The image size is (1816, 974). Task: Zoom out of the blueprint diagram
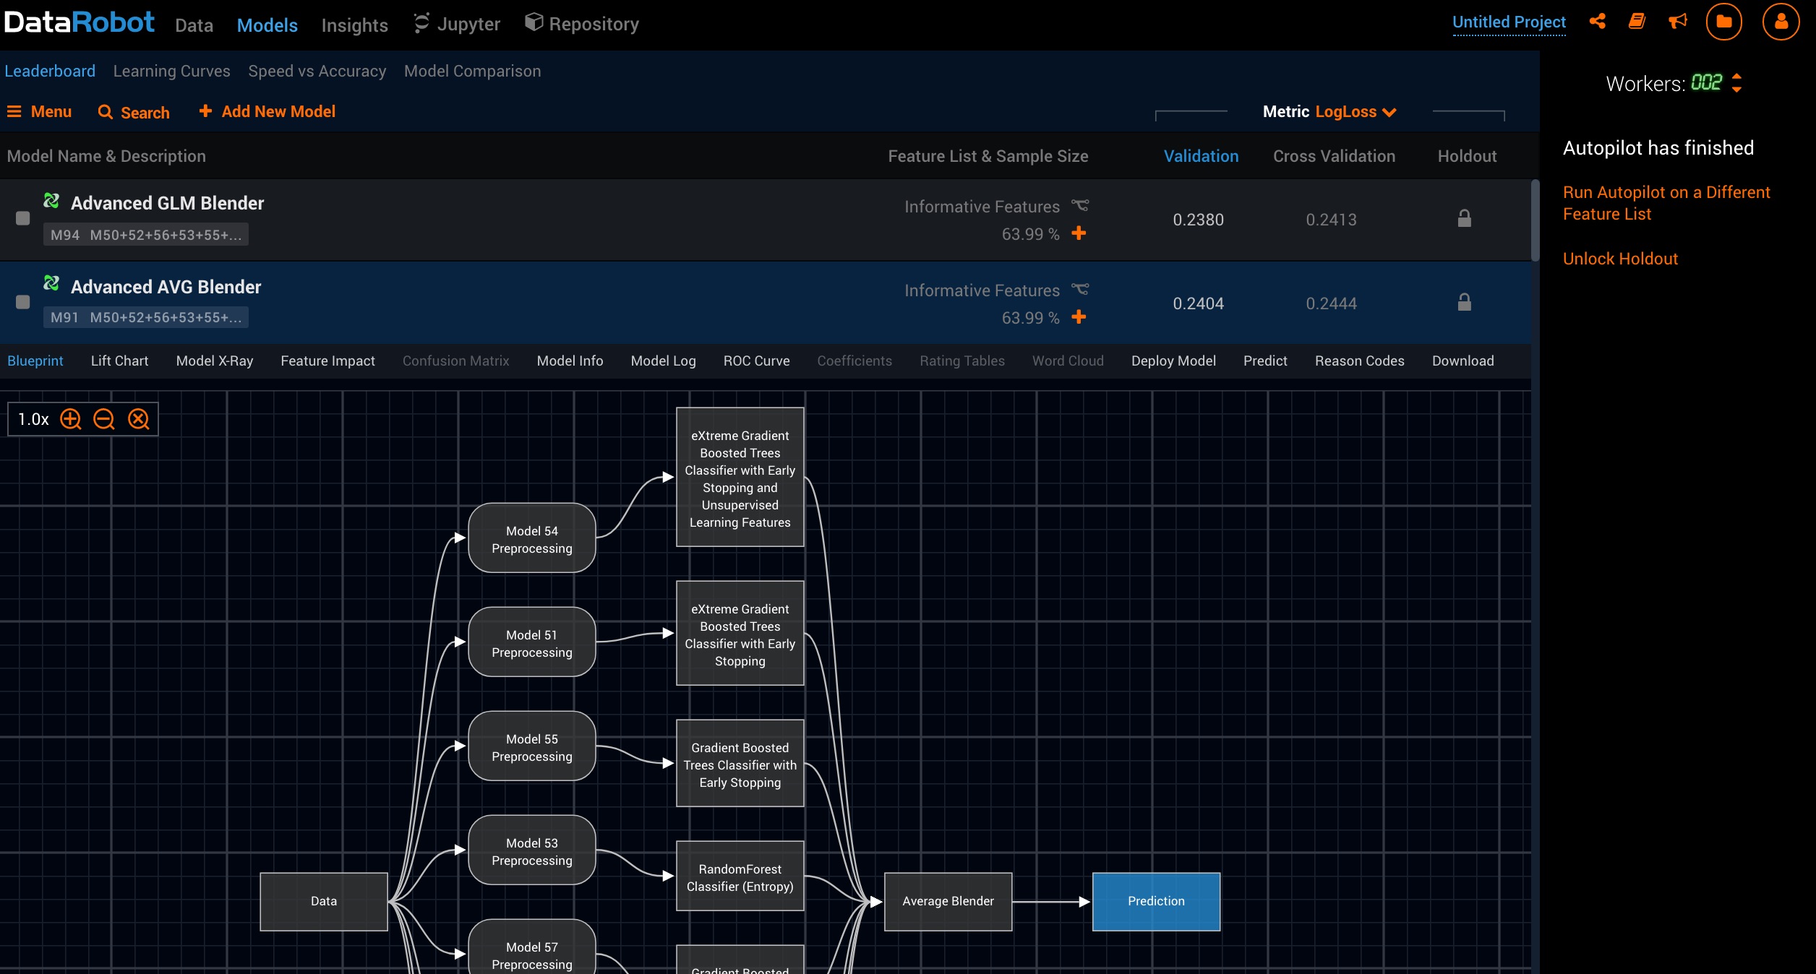pos(104,419)
